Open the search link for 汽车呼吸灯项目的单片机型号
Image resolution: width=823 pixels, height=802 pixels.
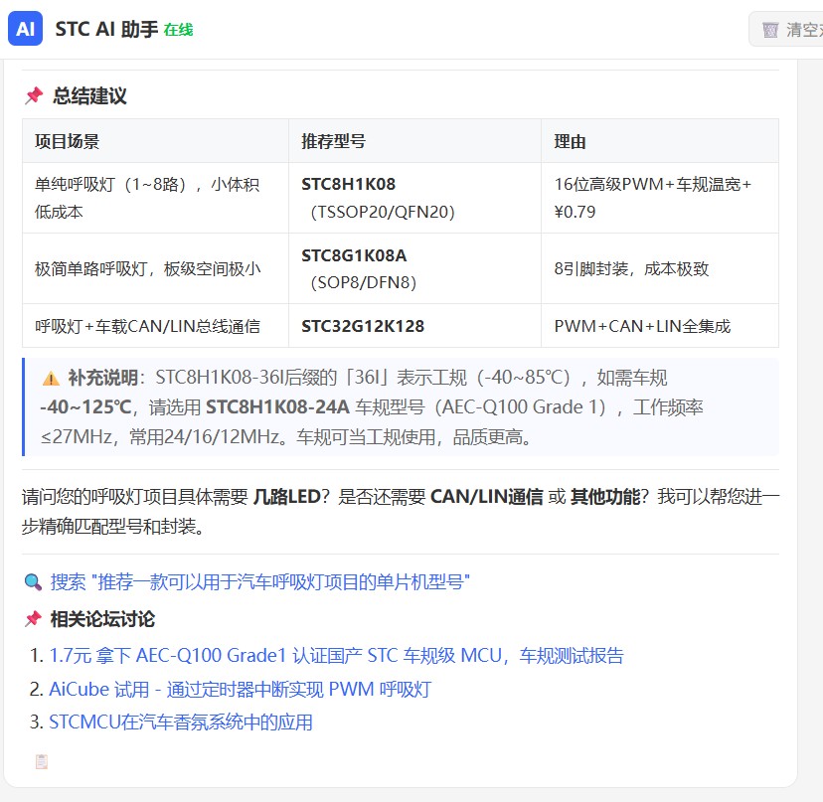point(259,581)
